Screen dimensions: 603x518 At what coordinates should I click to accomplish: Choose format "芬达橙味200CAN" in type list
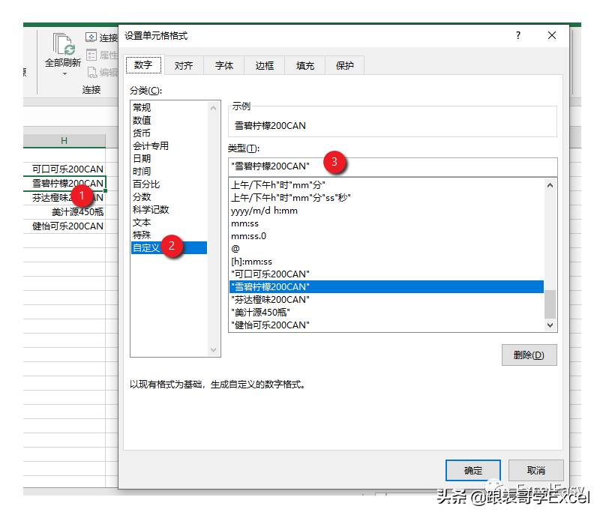(386, 299)
